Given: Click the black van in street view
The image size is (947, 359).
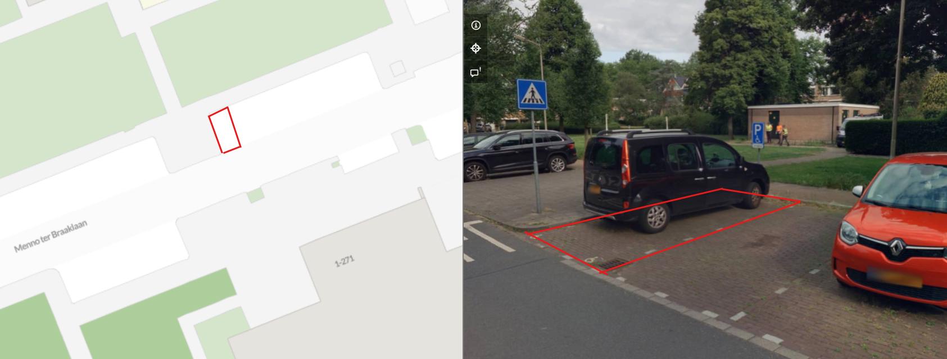Looking at the screenshot, I should (674, 178).
